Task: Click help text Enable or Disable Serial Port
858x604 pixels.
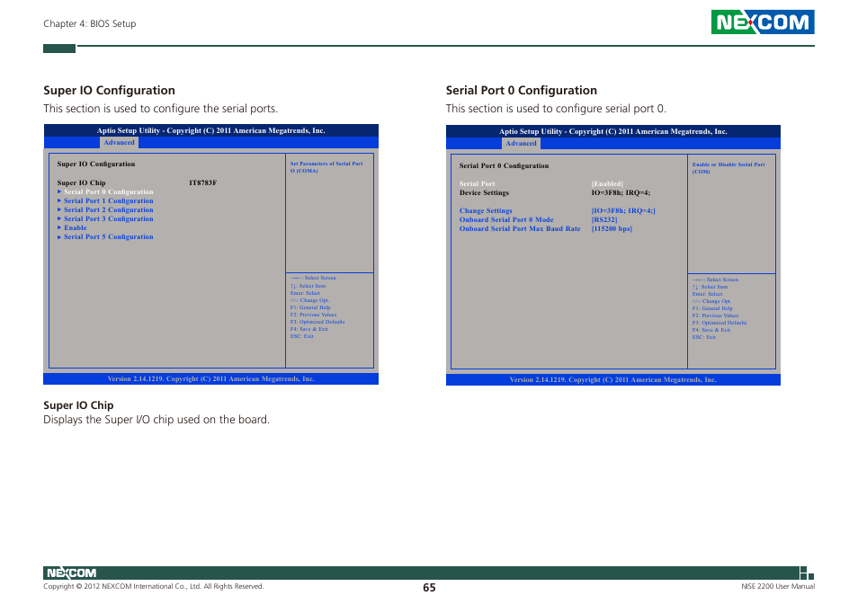Action: [728, 168]
